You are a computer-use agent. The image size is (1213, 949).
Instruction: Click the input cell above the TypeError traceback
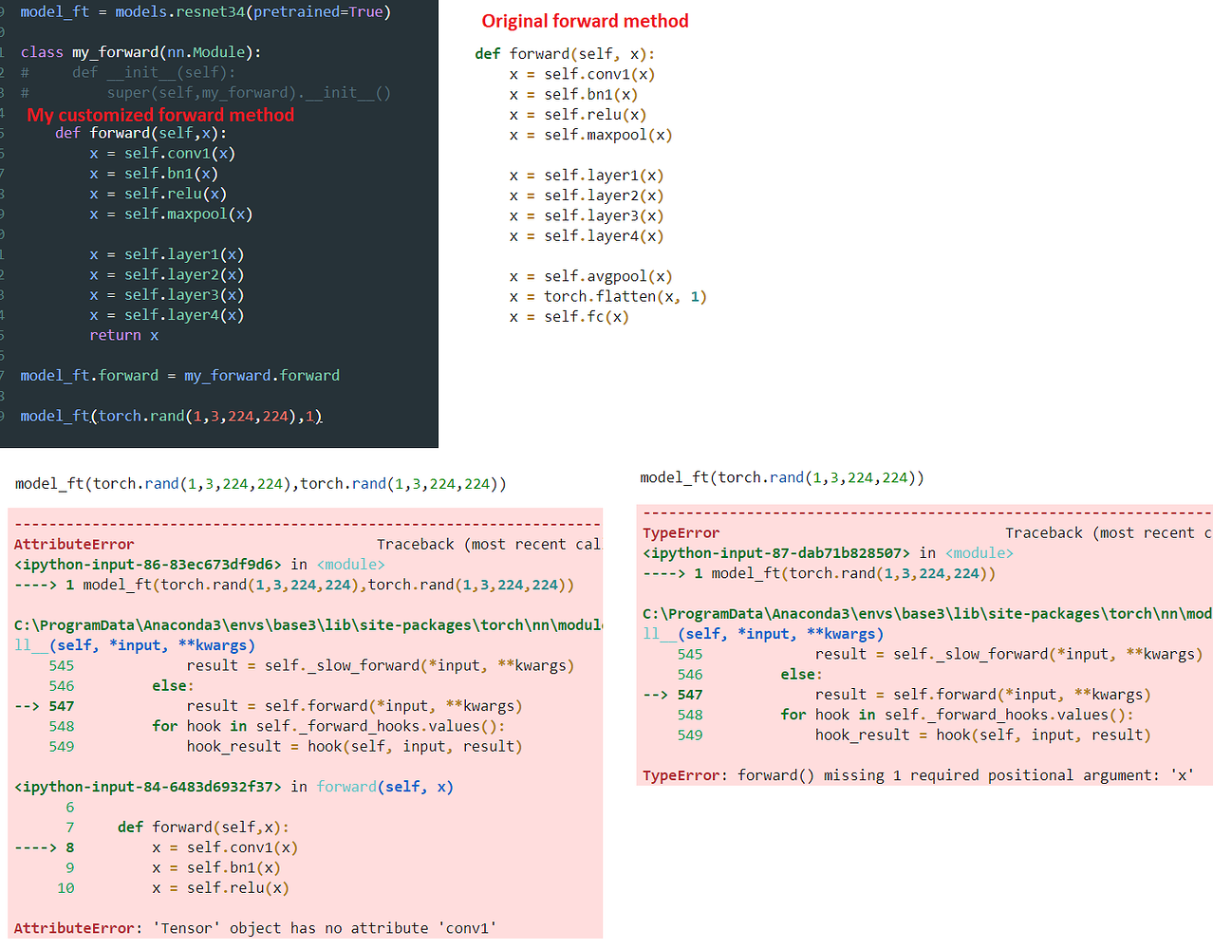[x=781, y=477]
